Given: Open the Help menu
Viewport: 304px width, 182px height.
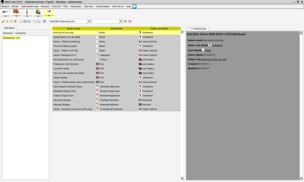Looking at the screenshot, I should [x=128, y=6].
